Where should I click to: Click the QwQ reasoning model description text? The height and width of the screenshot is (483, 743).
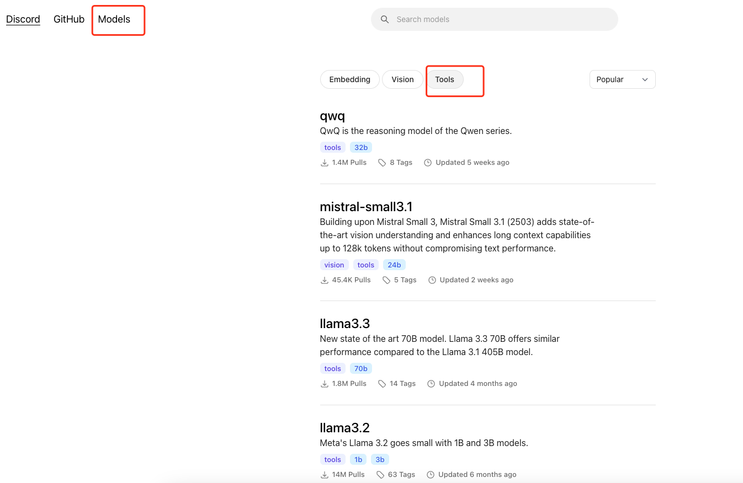416,131
